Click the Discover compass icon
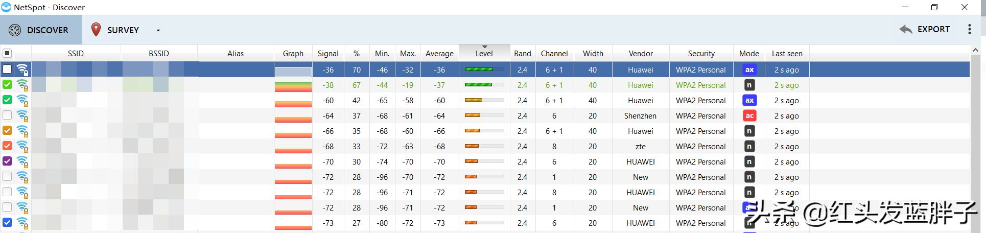Screen dimensions: 986x233 [15, 30]
